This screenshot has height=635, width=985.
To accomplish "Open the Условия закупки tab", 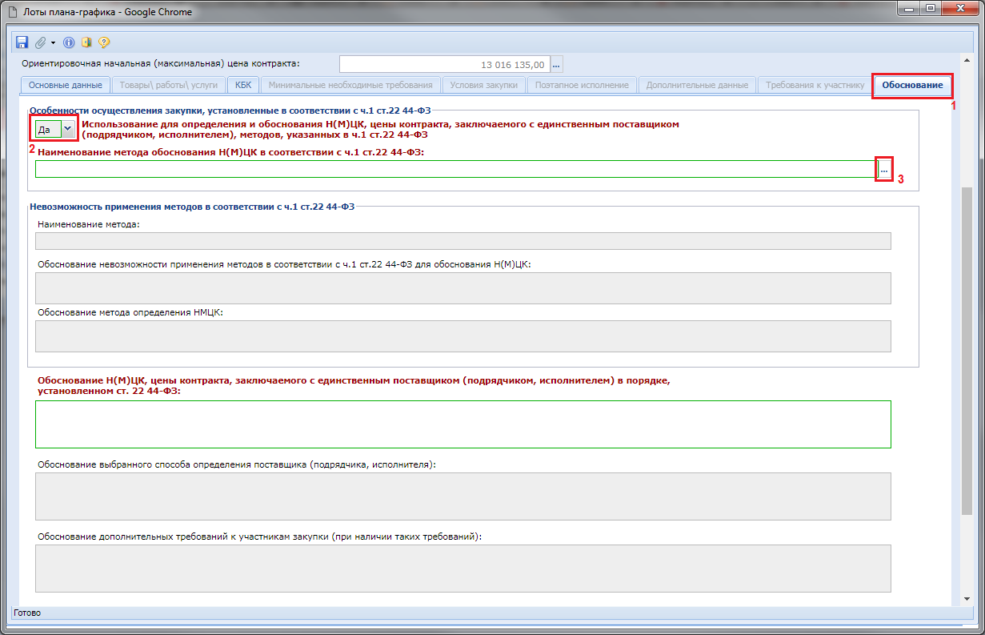I will [483, 85].
